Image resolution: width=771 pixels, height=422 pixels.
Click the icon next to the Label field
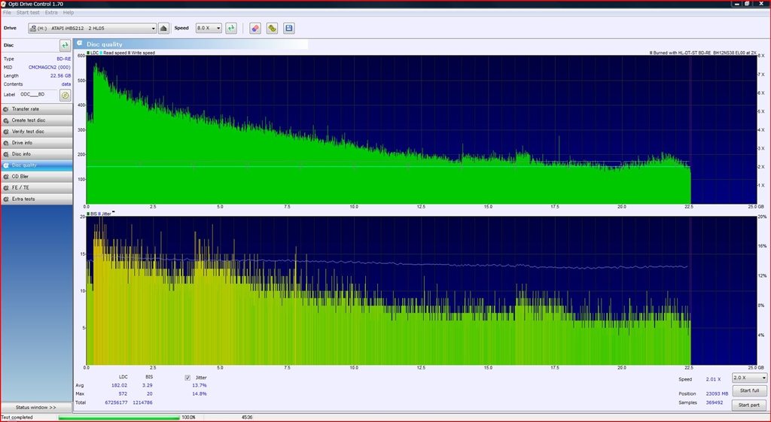(x=65, y=95)
